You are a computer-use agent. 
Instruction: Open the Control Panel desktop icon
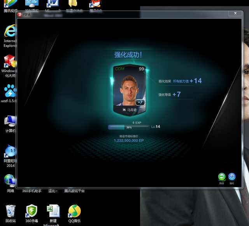(x=32, y=6)
